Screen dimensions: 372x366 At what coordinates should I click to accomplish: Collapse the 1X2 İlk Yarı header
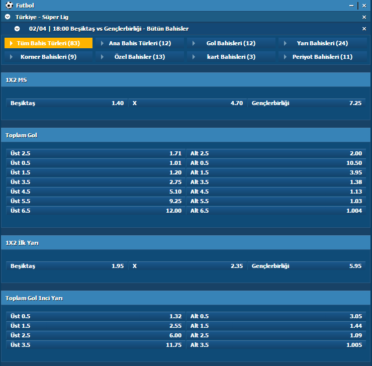pyautogui.click(x=185, y=243)
